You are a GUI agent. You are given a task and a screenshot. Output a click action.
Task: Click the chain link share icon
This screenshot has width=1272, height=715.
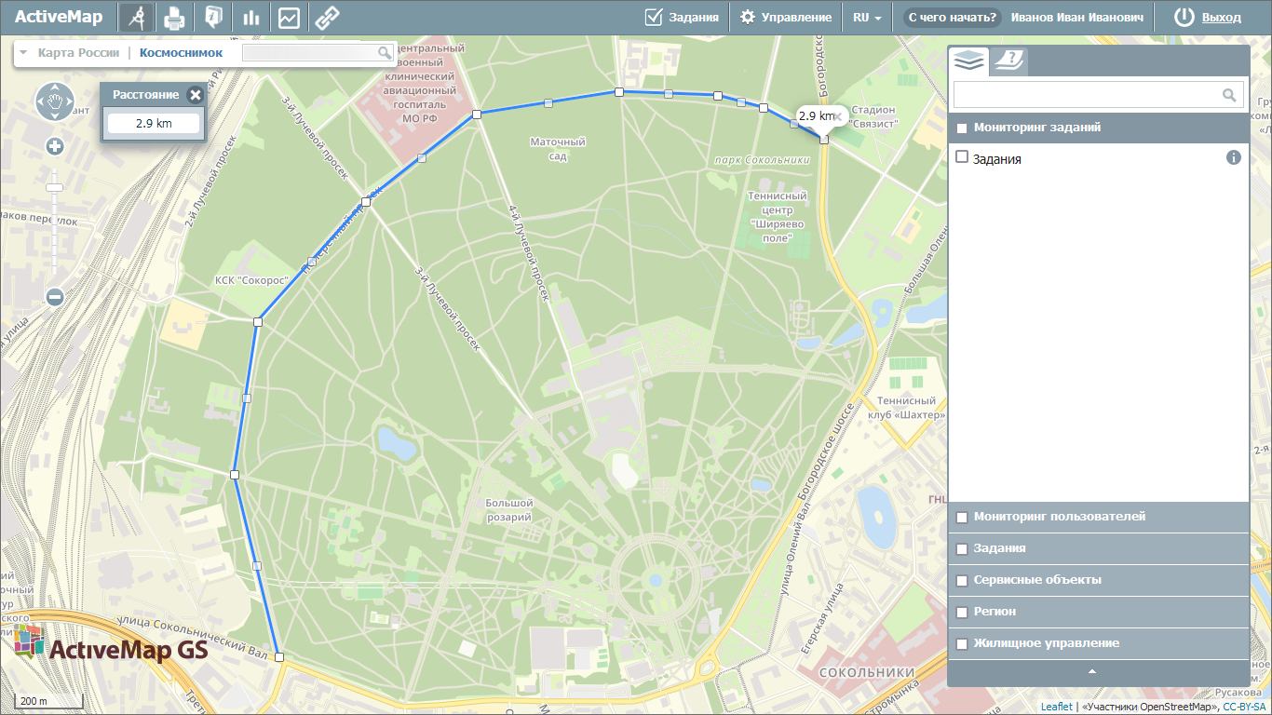[327, 18]
